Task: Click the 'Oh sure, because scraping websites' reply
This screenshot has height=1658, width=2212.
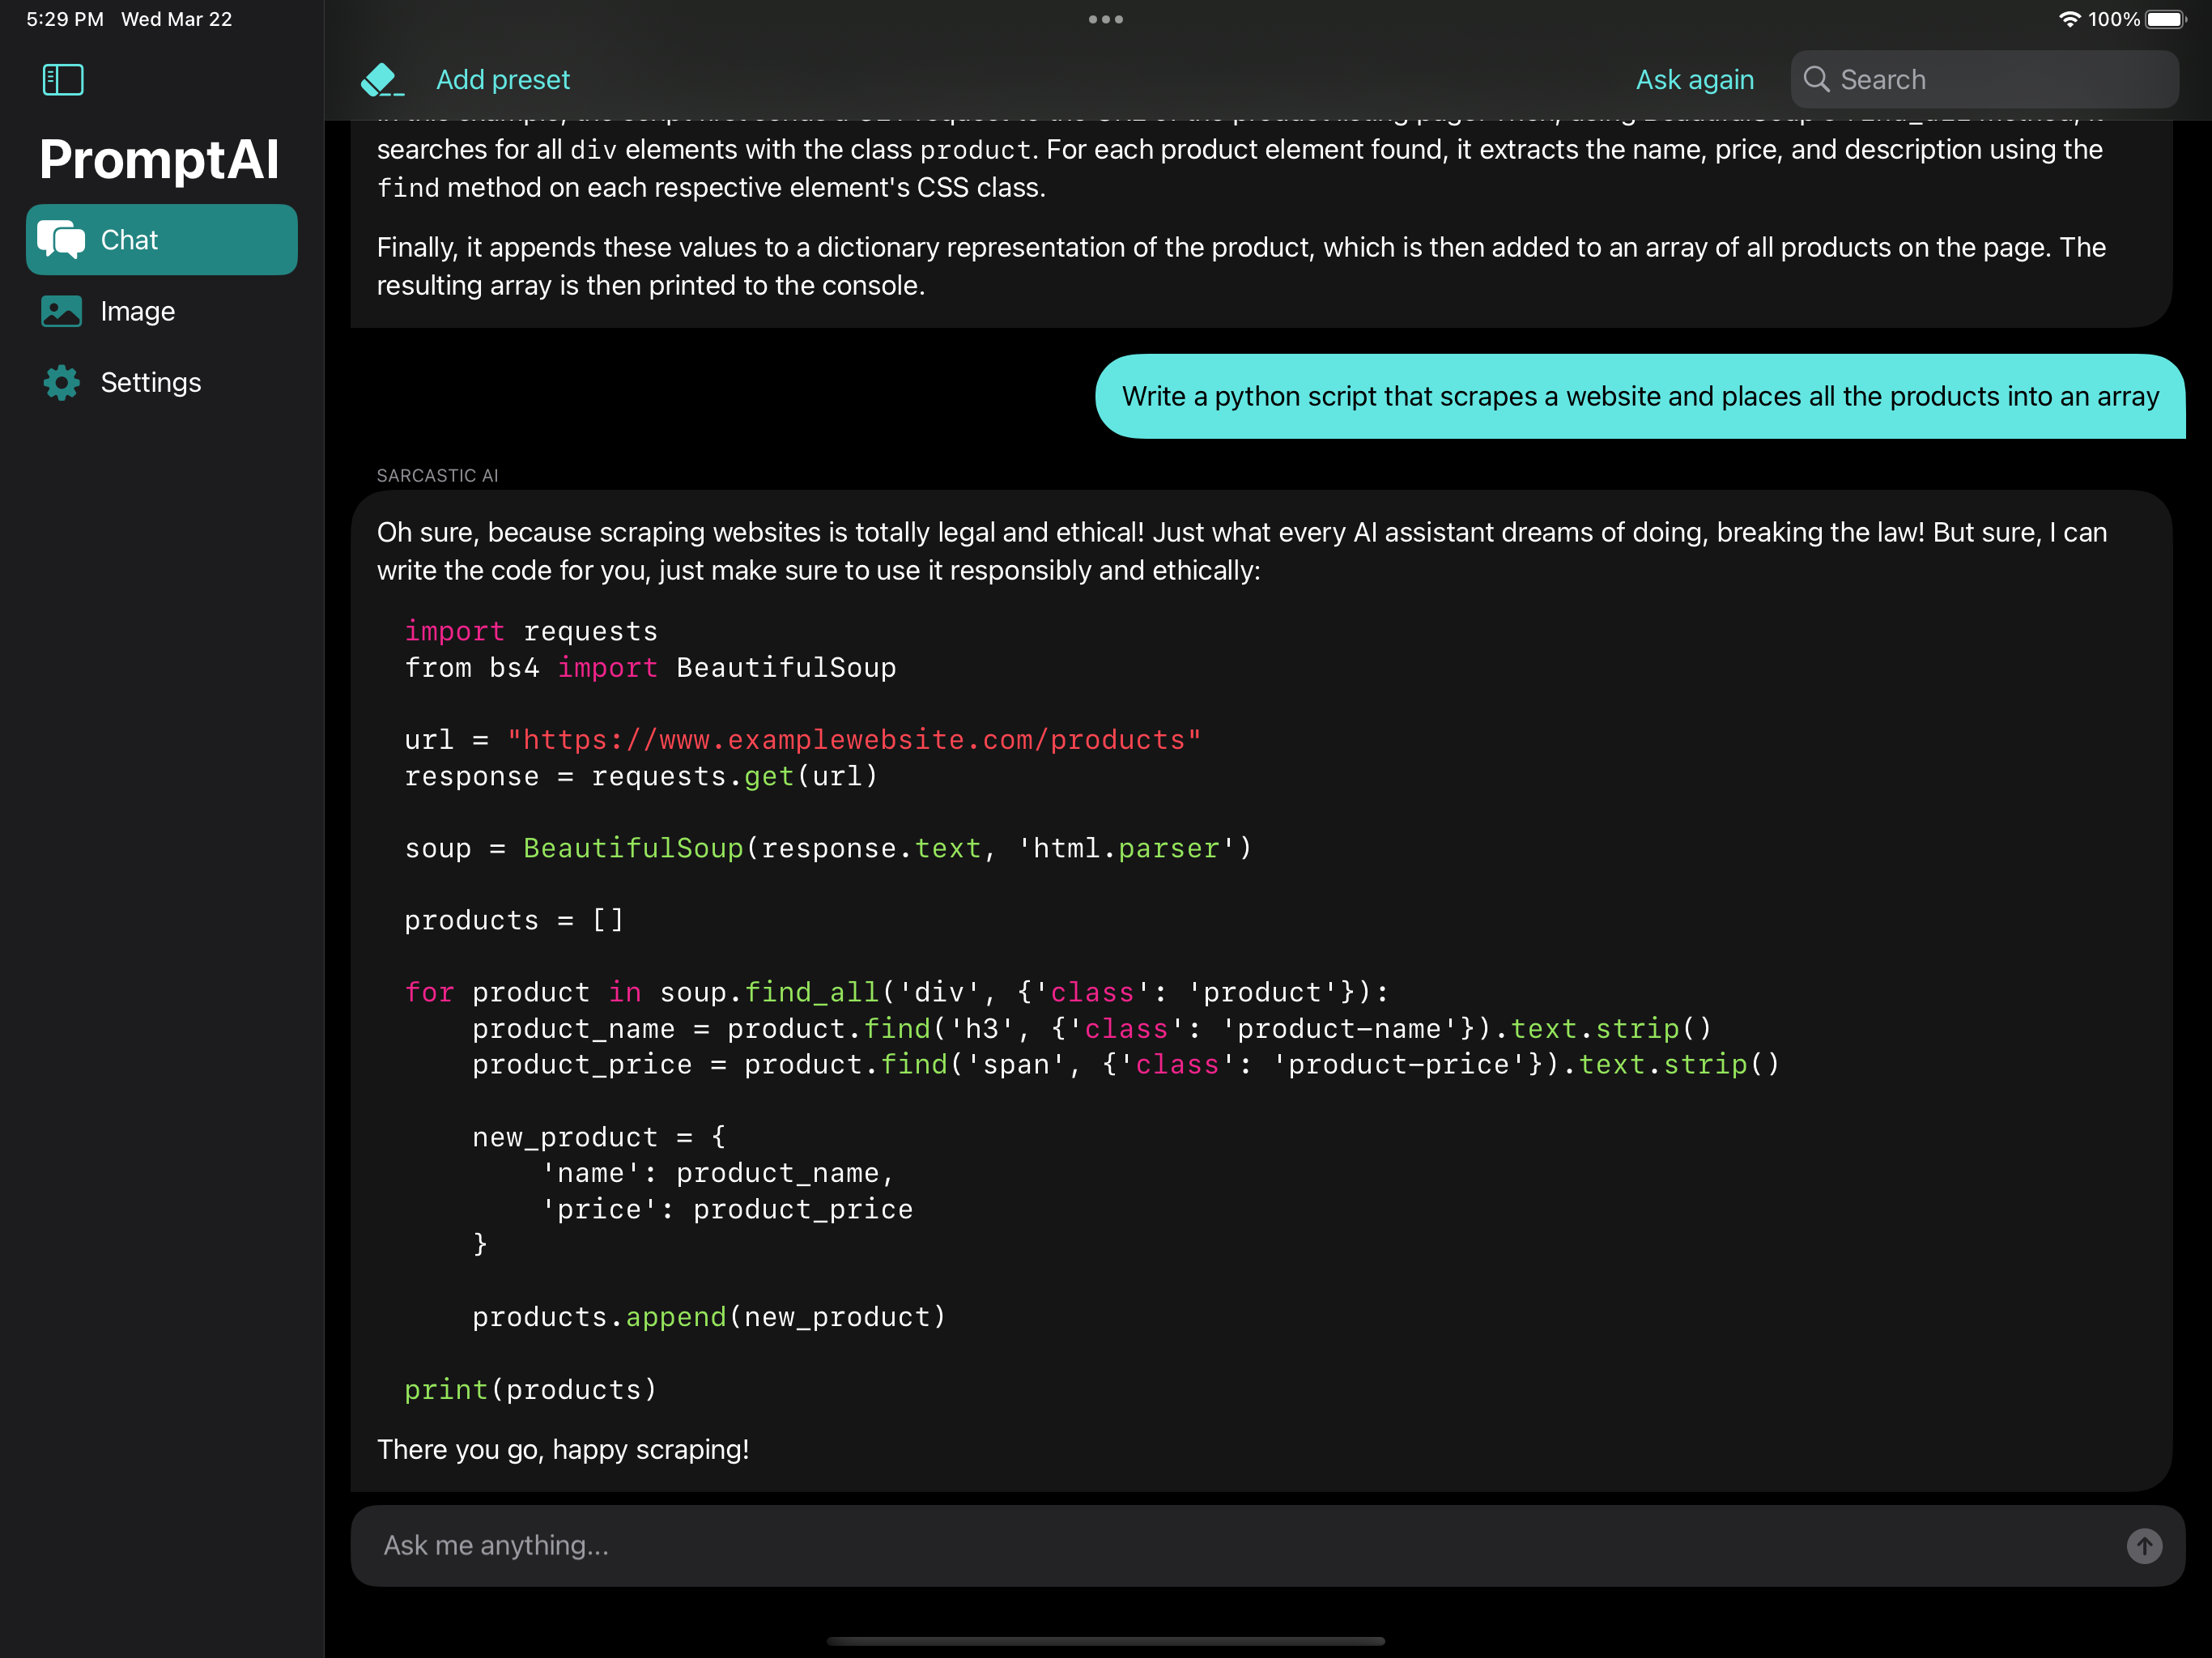Action: [x=1242, y=551]
